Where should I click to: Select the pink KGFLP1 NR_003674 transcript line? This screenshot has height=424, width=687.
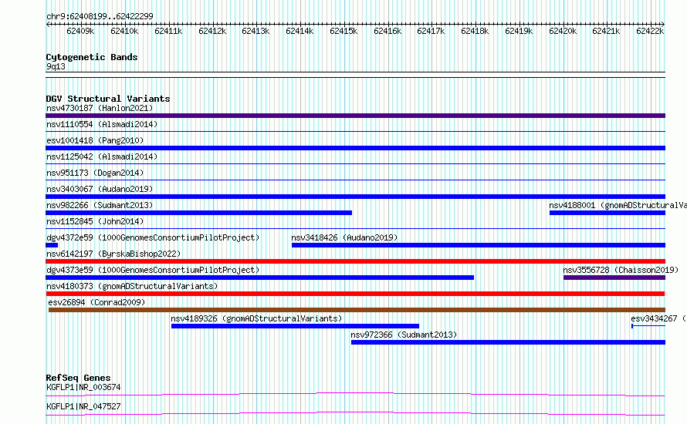pyautogui.click(x=355, y=395)
